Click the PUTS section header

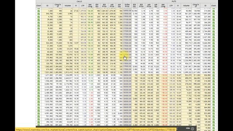pyautogui.click(x=174, y=1)
